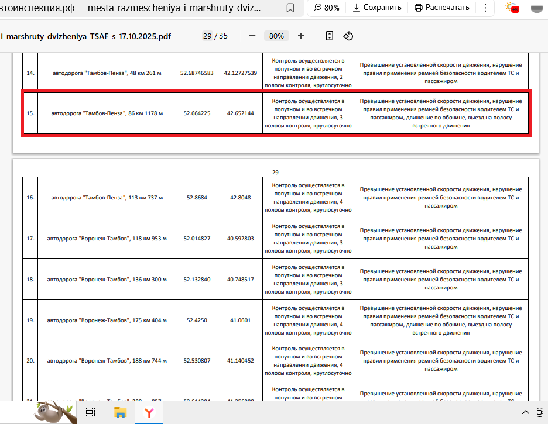Click Сохранить to save the PDF
This screenshot has height=424, width=548.
click(376, 8)
